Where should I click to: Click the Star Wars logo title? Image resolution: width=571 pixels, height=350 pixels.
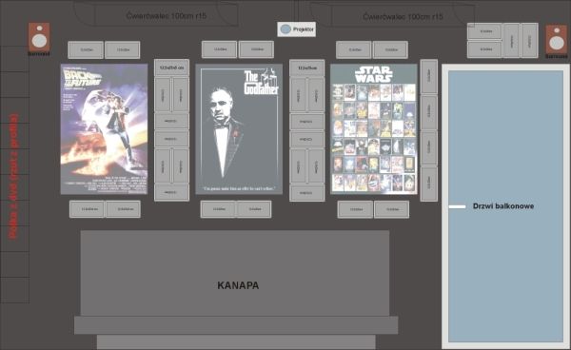tap(374, 74)
